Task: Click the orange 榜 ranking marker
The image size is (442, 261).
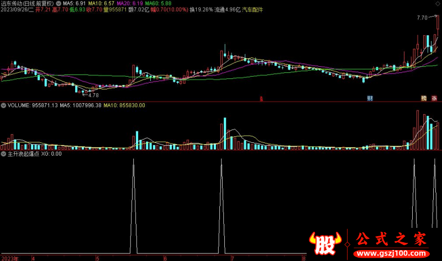Action: [424, 98]
